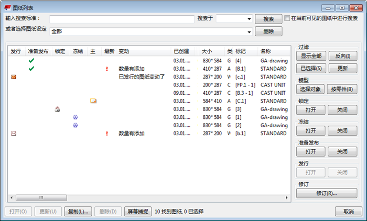Click snowflake freeze icon in GA-drawing [2] row
This screenshot has width=367, height=221.
click(75, 125)
